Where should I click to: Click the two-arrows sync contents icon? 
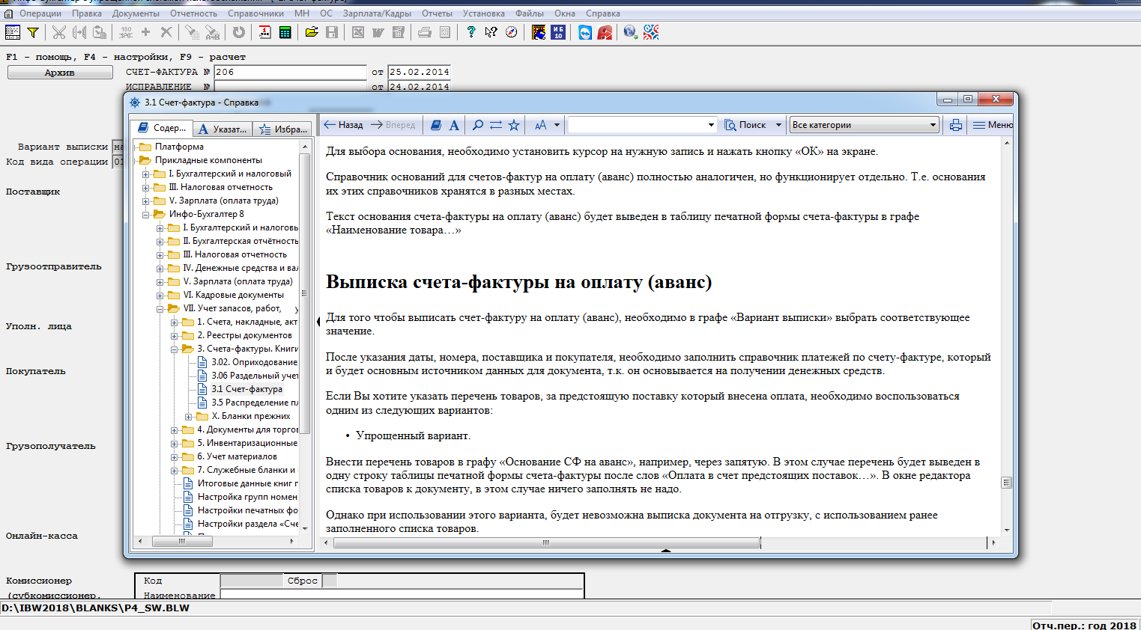[496, 125]
